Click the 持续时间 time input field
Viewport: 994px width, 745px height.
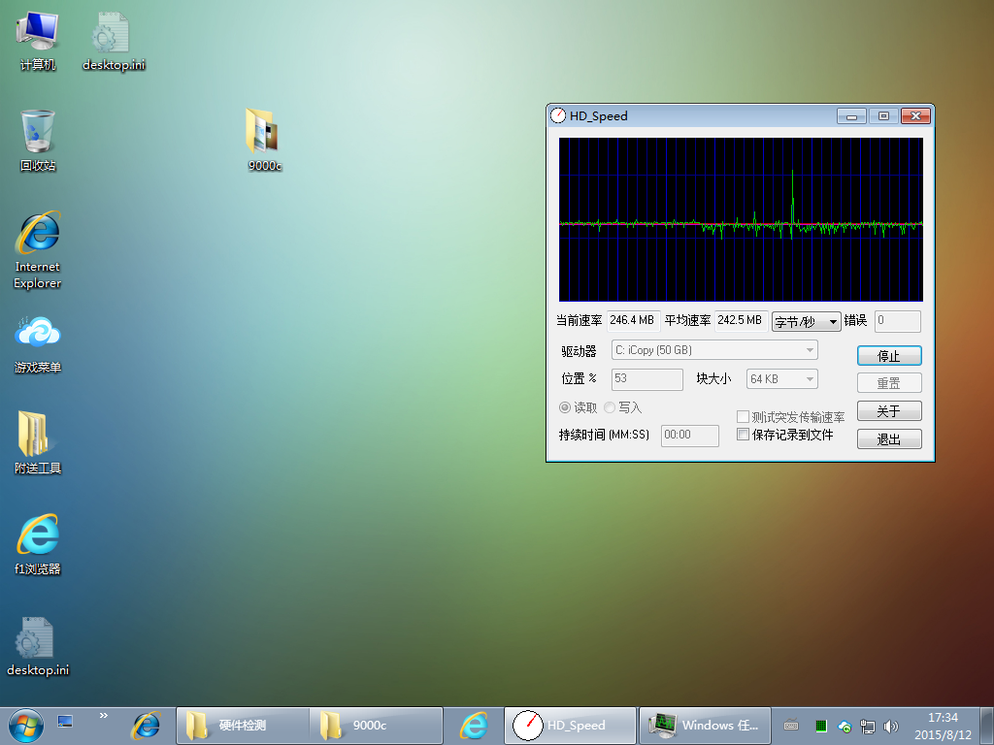pos(690,436)
